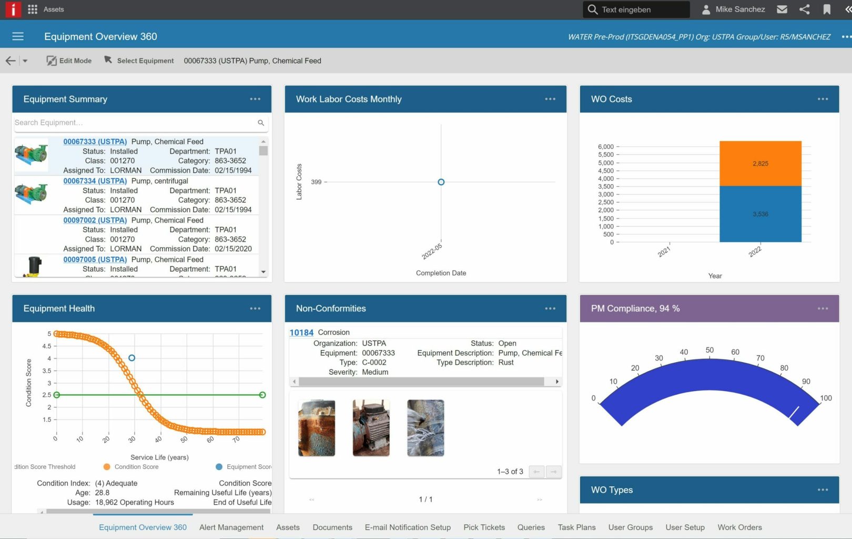Click Select Equipment button
Viewport: 852px width, 539px height.
click(139, 61)
